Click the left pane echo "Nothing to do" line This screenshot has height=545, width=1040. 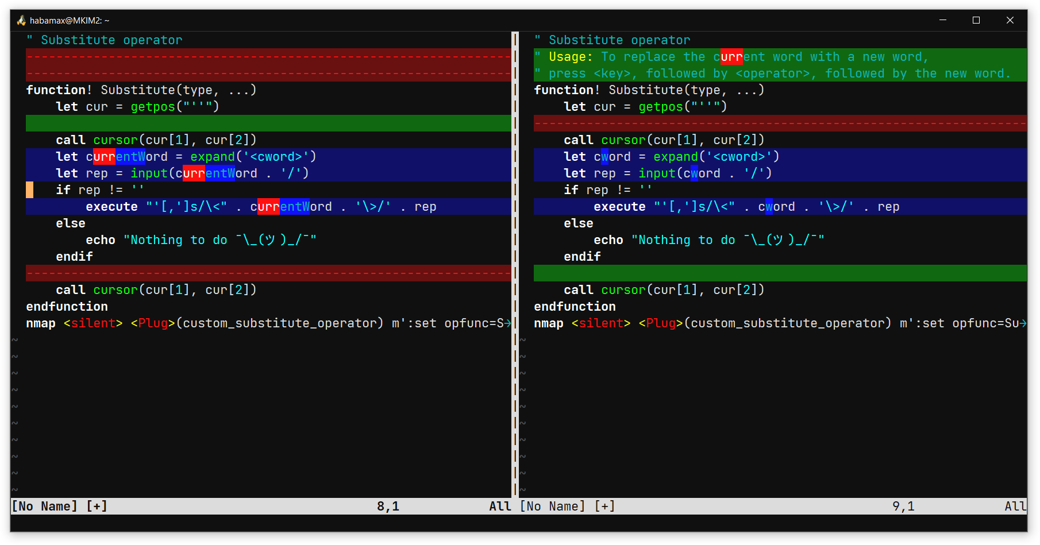[x=201, y=240]
